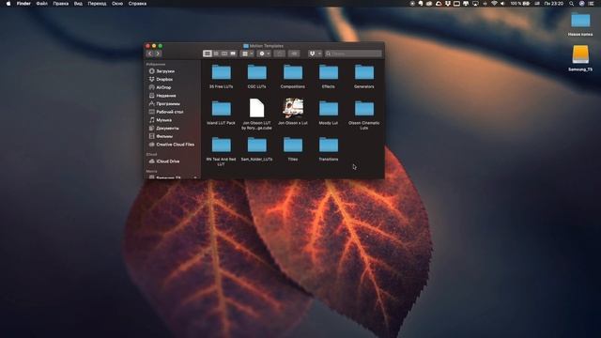Select the Compositions folder
Image resolution: width=601 pixels, height=338 pixels.
tap(293, 72)
